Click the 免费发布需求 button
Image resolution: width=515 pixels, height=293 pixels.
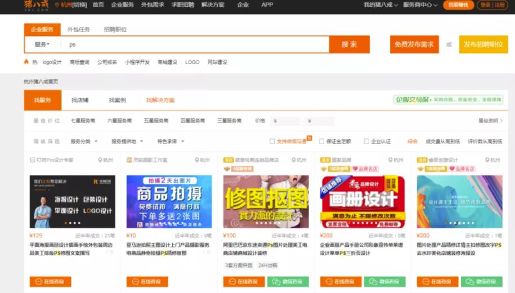point(414,44)
